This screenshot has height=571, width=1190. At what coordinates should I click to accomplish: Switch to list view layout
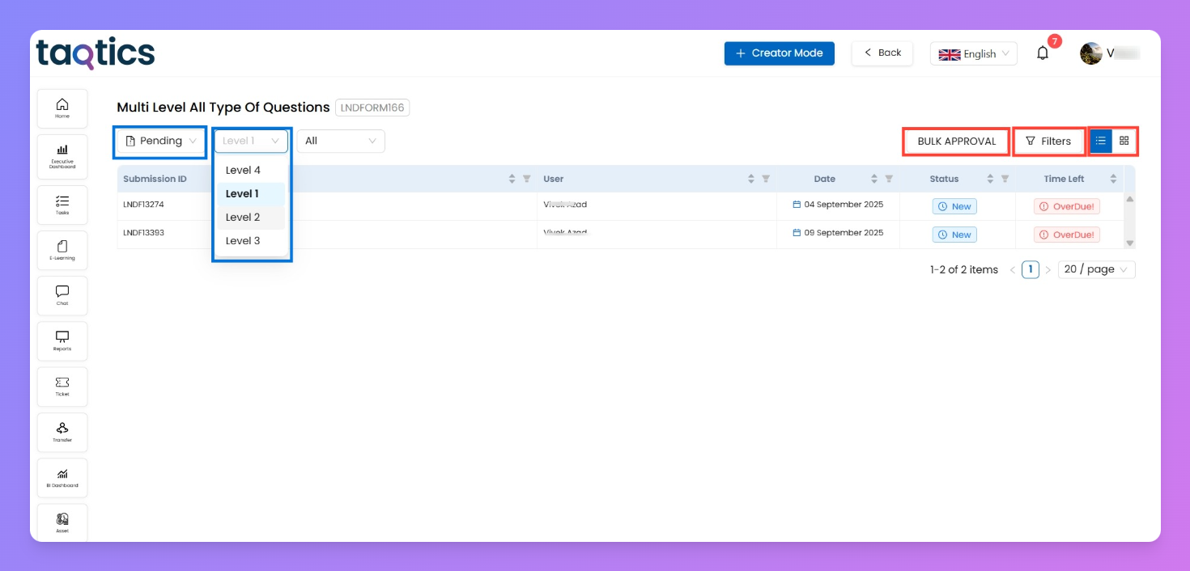pos(1101,141)
